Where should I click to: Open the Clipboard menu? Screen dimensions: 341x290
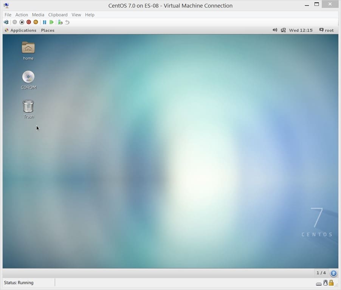click(58, 15)
